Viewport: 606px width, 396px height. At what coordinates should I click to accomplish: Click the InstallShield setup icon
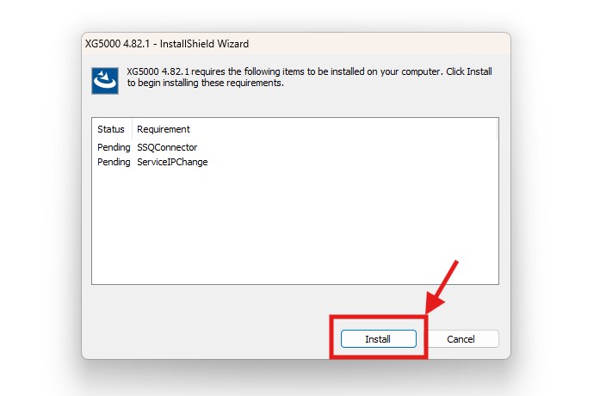tap(105, 81)
